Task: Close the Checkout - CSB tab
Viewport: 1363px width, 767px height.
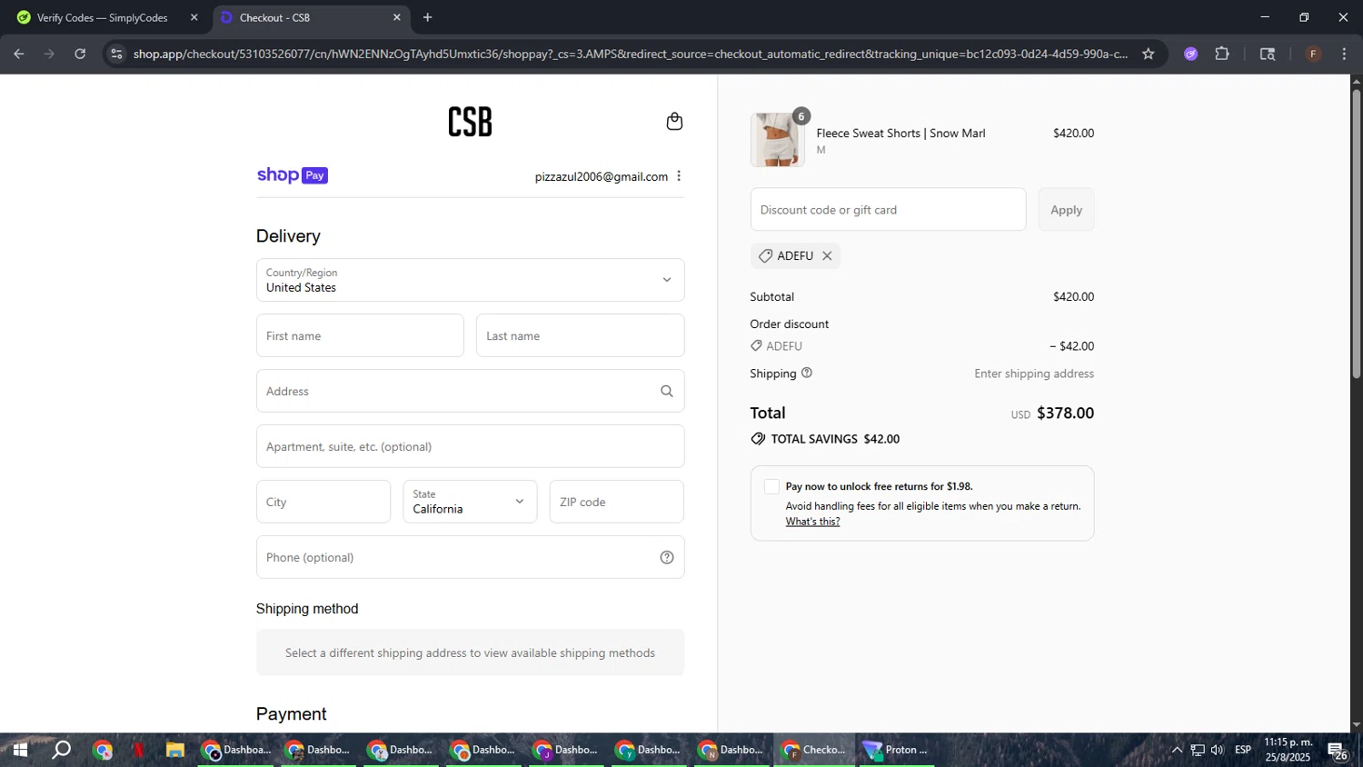Action: click(396, 17)
